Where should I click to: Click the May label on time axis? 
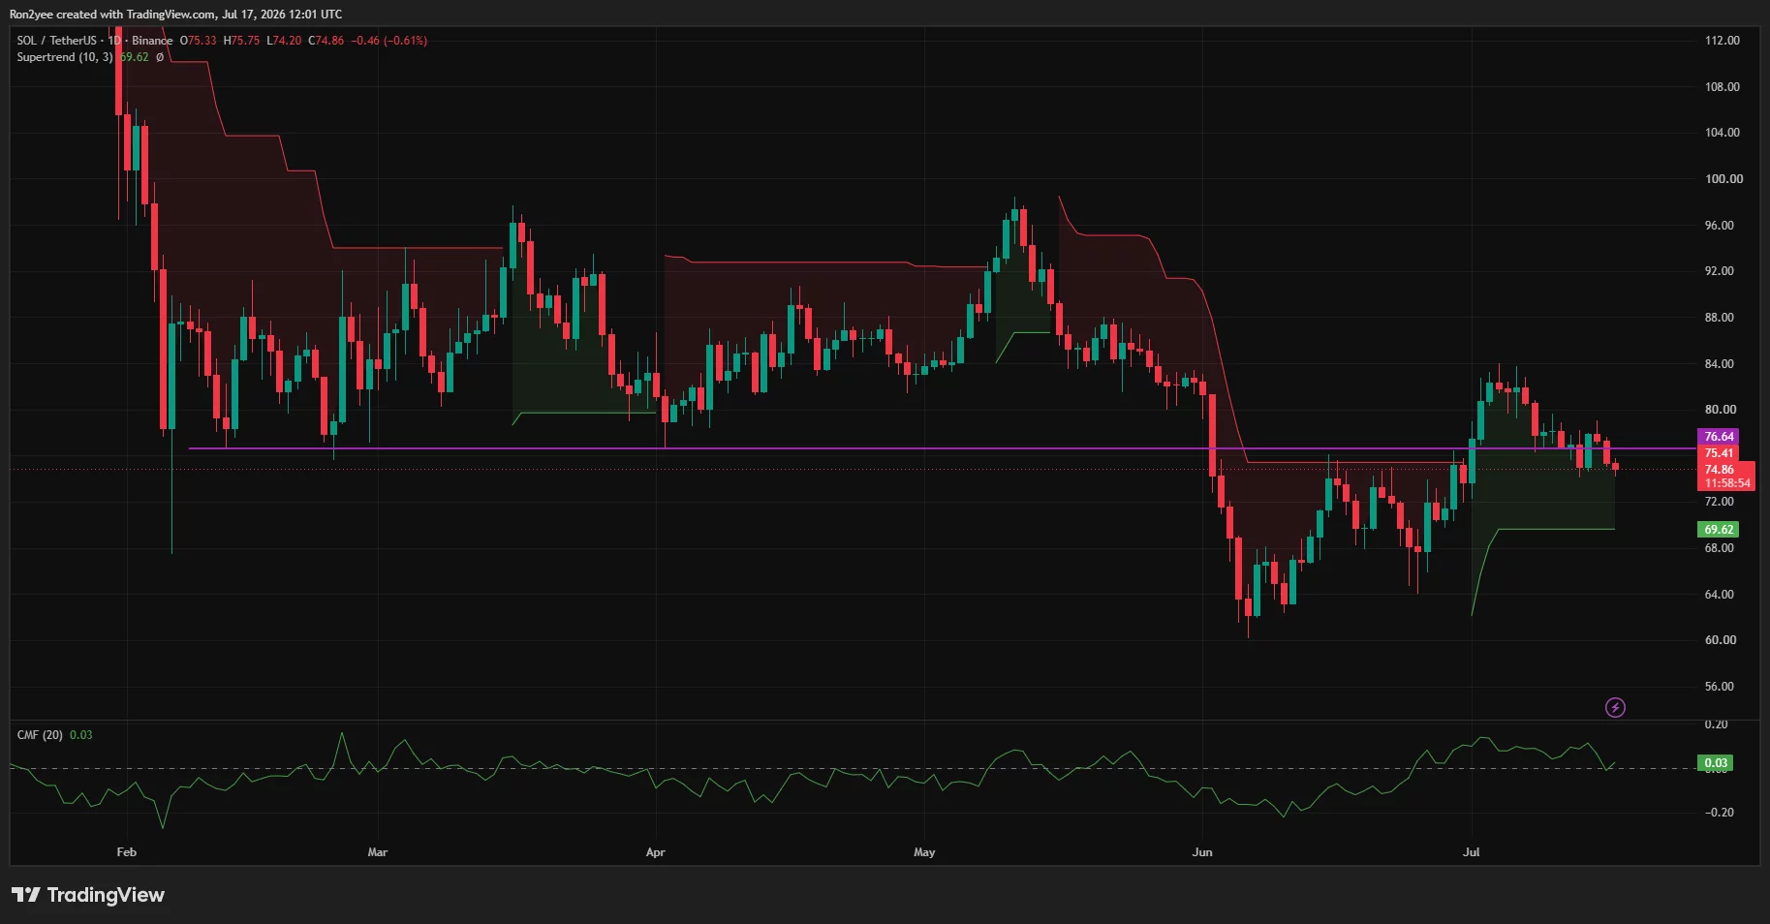[924, 852]
